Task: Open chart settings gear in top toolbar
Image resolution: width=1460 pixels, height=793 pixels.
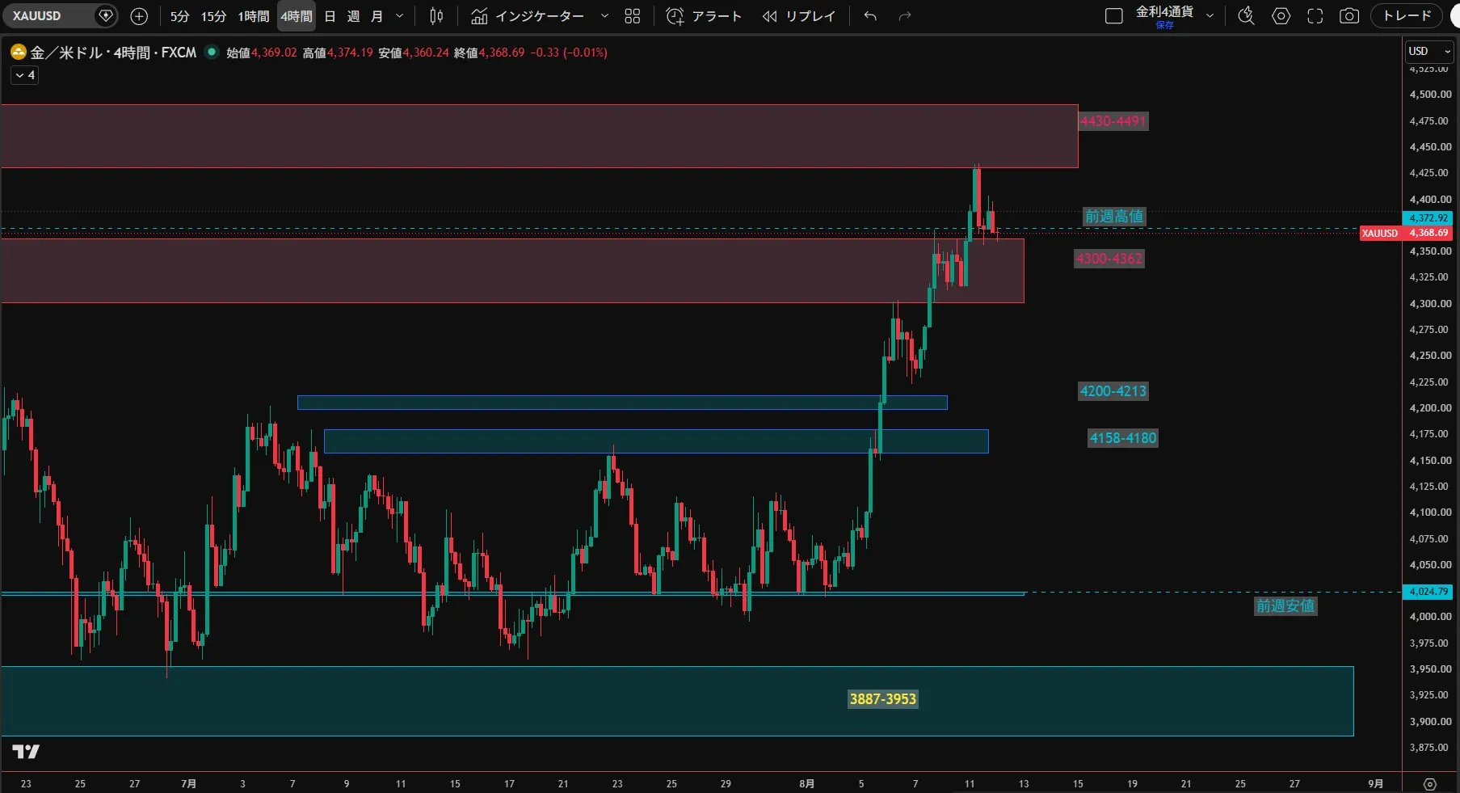Action: click(1281, 16)
